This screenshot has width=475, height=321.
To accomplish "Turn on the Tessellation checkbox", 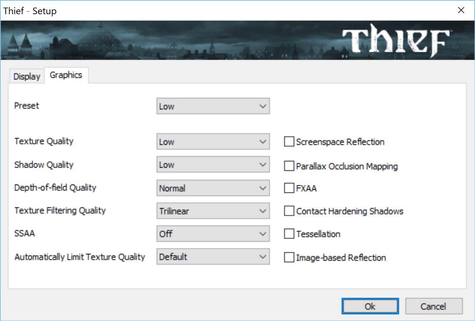I will pos(289,234).
